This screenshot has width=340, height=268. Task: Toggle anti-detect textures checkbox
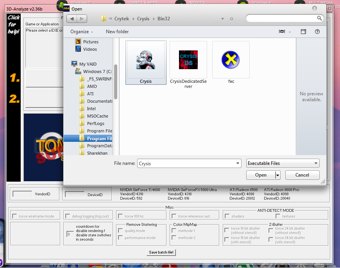(278, 216)
